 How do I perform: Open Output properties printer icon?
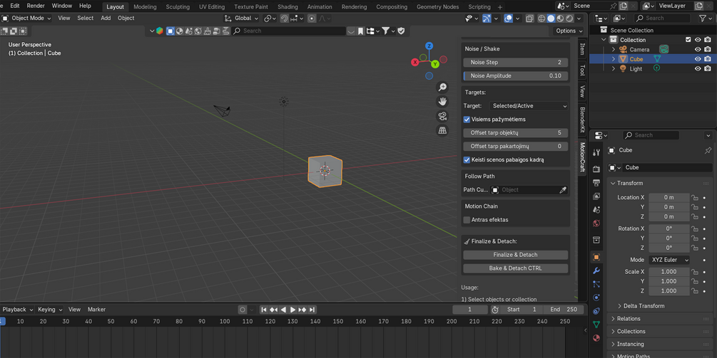[596, 183]
